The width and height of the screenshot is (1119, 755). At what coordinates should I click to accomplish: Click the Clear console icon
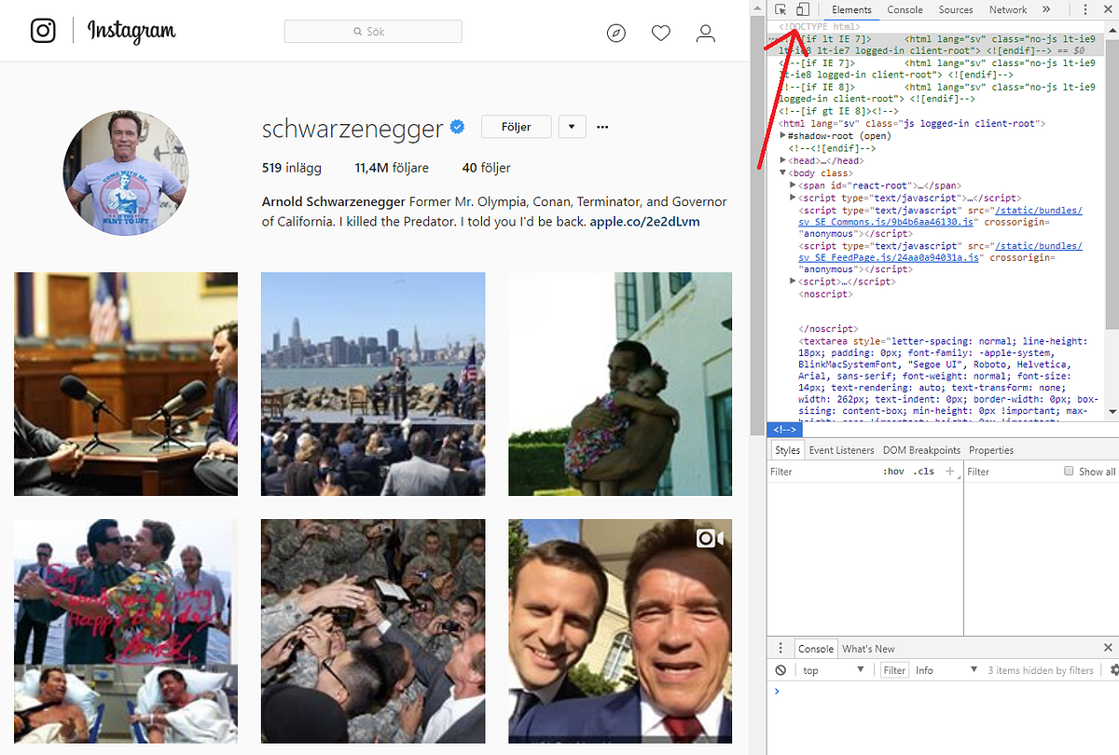tap(780, 669)
